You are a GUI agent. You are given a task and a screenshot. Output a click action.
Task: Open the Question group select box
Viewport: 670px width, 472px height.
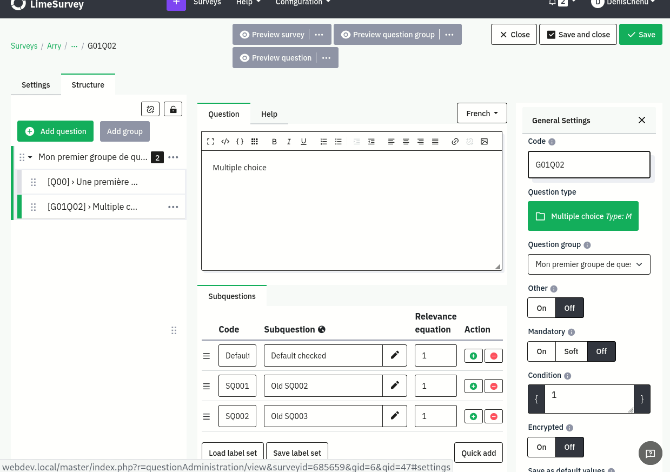[589, 264]
